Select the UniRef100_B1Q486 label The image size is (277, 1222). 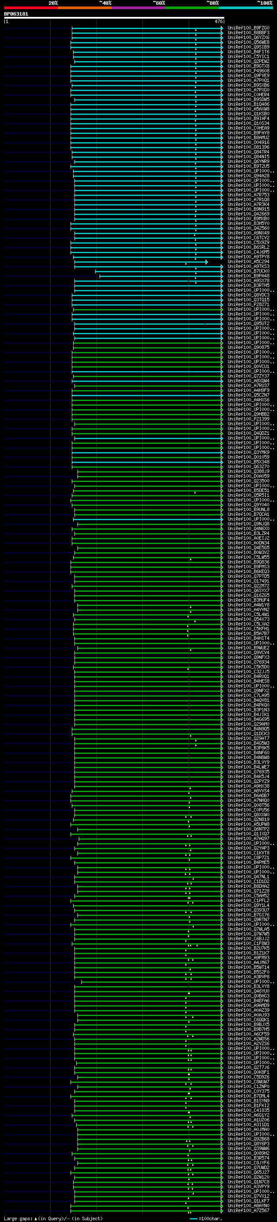[x=248, y=104]
